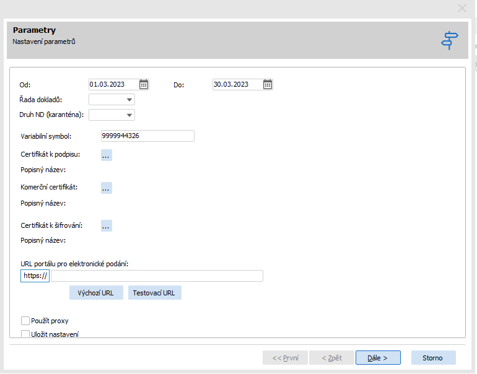Browse for Komerční certifikát

(106, 188)
